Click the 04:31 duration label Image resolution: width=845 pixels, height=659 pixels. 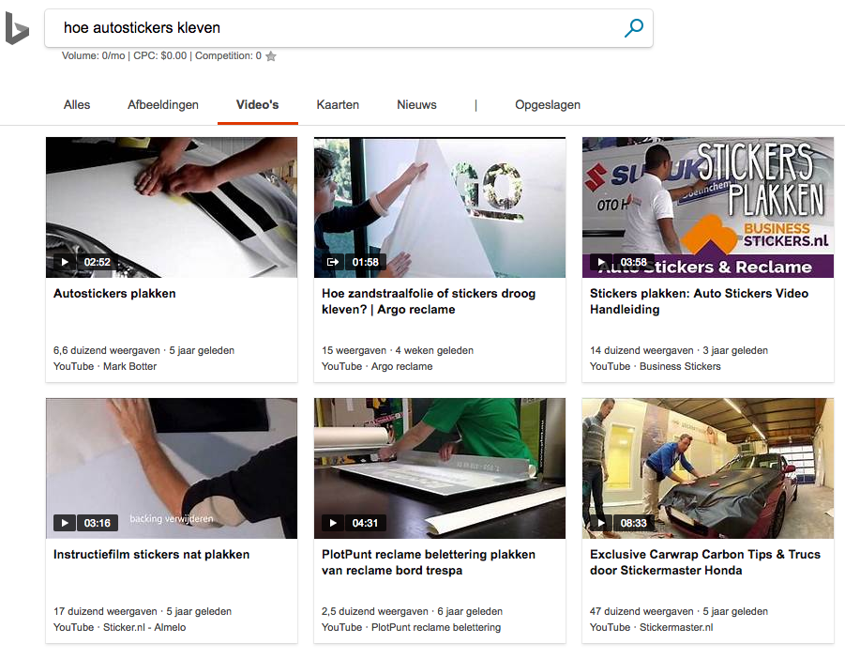click(366, 523)
